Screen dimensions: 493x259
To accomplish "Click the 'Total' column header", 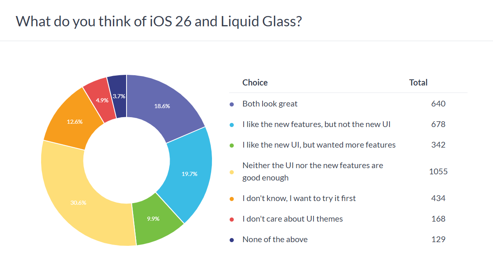I will [418, 83].
